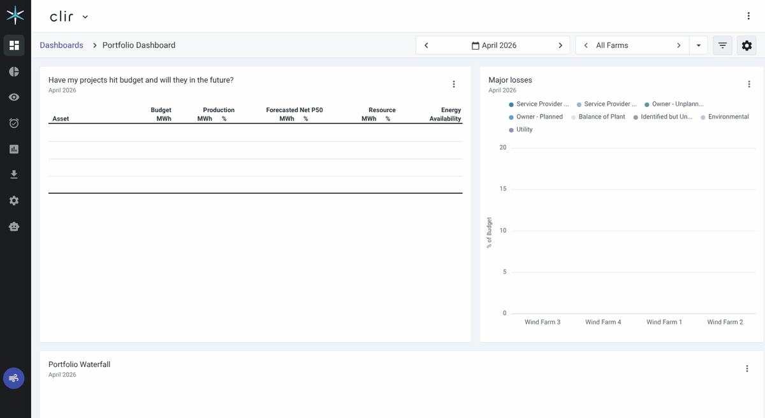765x418 pixels.
Task: Go to Dashboards breadcrumb link
Action: pyautogui.click(x=61, y=45)
